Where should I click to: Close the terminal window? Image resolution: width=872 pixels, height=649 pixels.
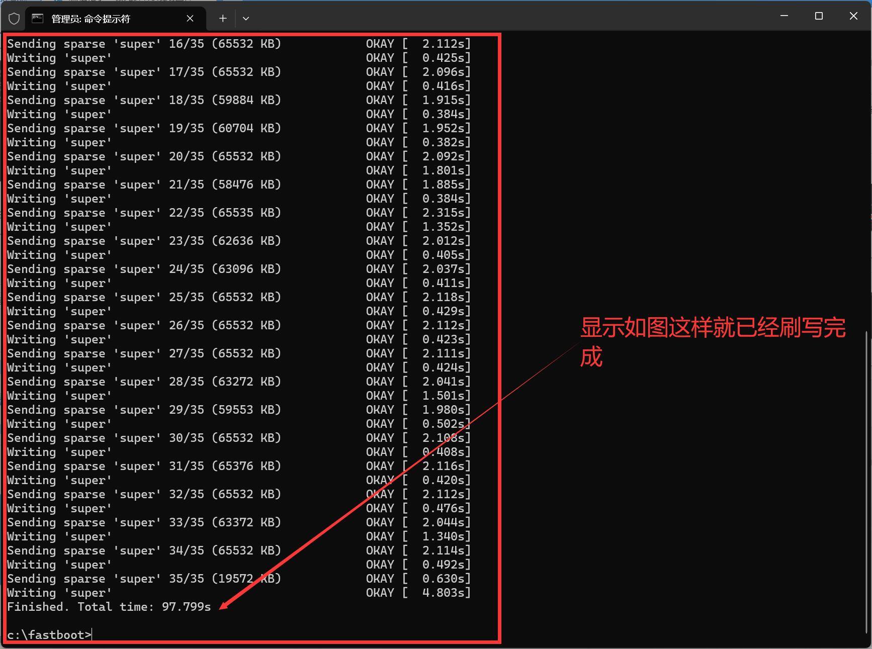coord(853,16)
